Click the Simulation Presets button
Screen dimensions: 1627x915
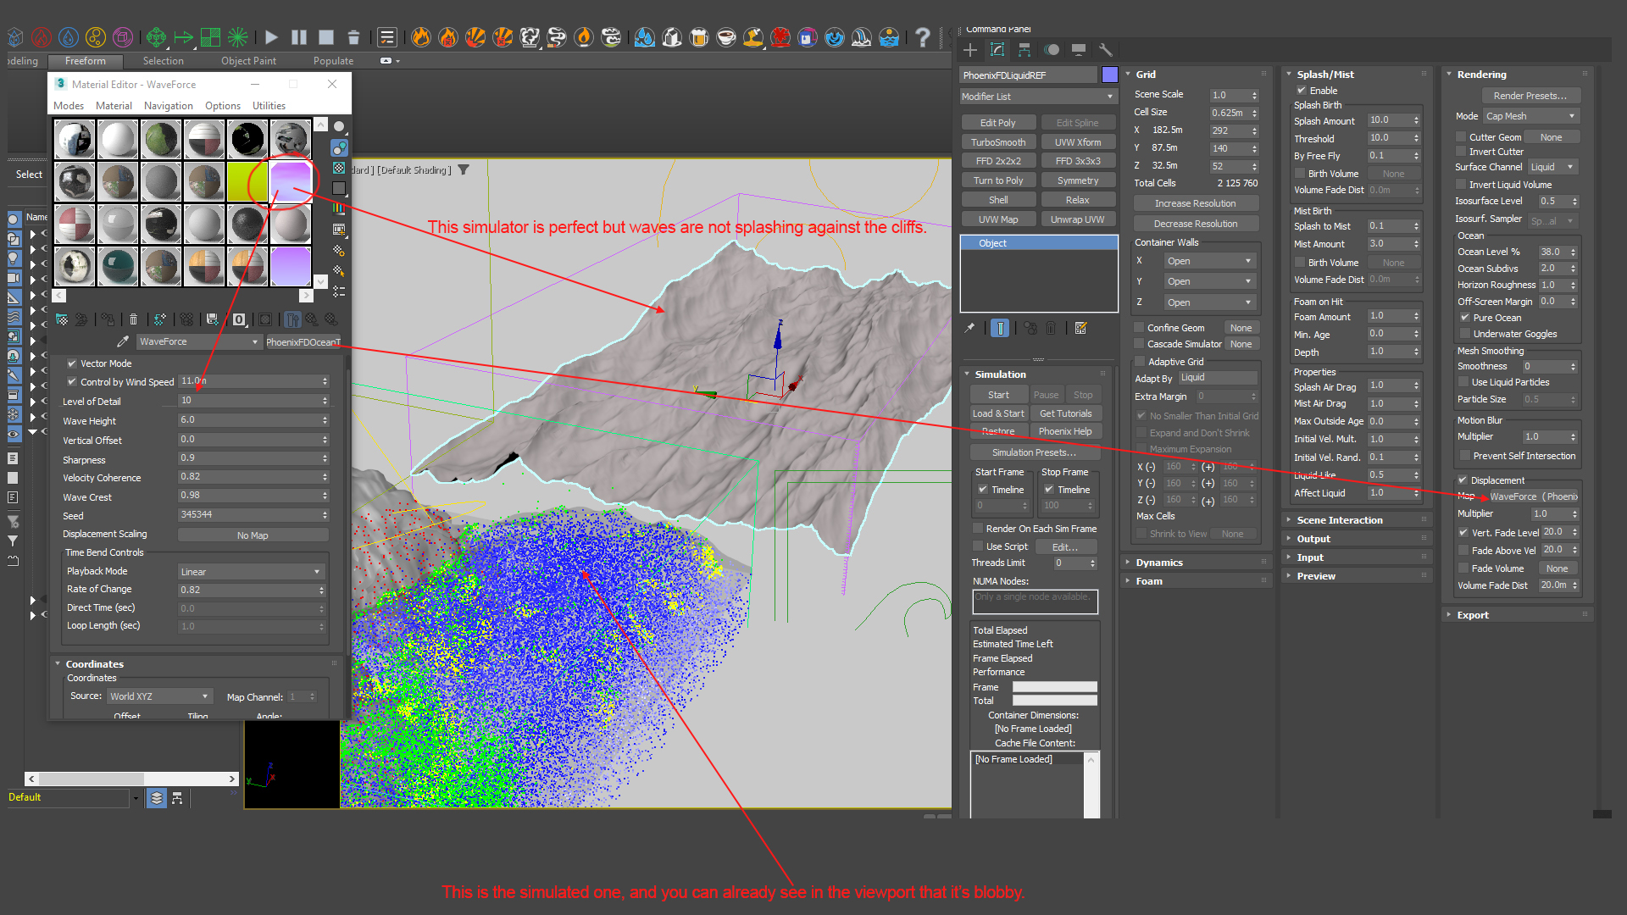pyautogui.click(x=1034, y=452)
